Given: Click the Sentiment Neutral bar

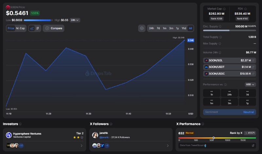Looking at the screenshot, I should (x=230, y=112).
